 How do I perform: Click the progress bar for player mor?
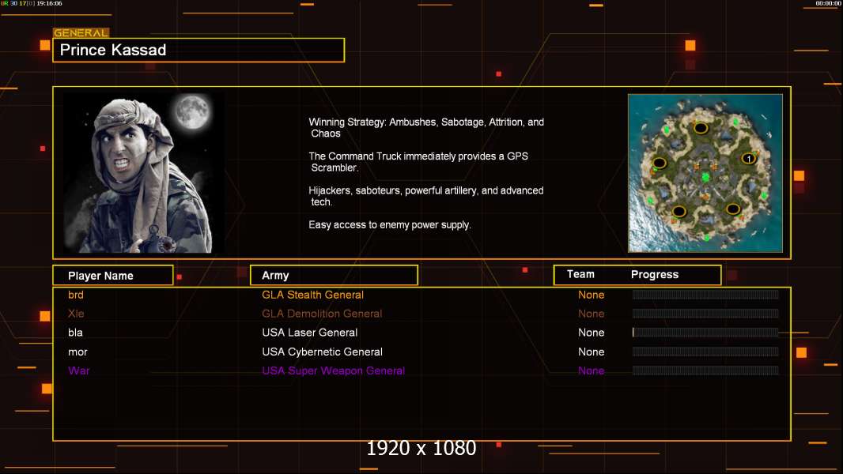pyautogui.click(x=705, y=352)
